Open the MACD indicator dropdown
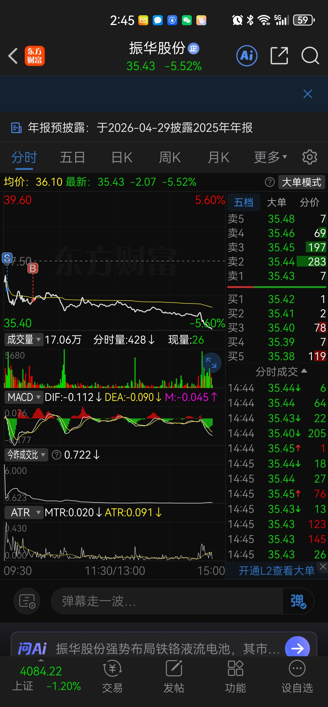Viewport: 328px width, 707px height. (x=24, y=397)
